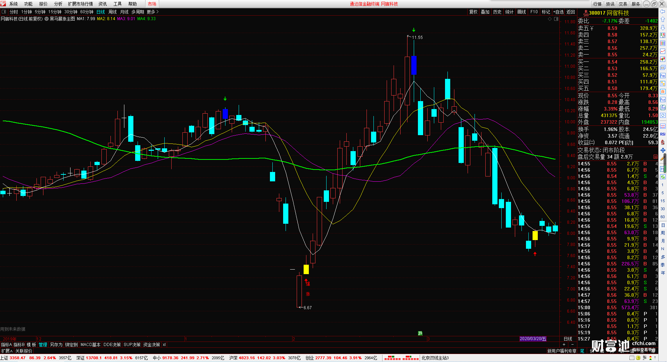Screen dimensions: 667x362
Task: Select the 月 period in right sidebar
Action: coord(663,241)
